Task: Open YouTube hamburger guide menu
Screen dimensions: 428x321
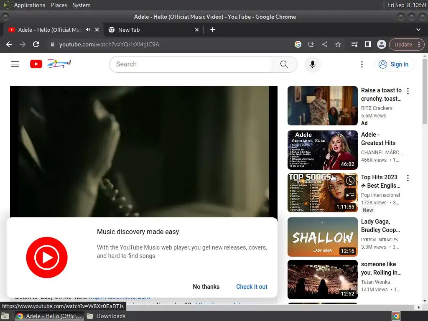Action: click(15, 64)
